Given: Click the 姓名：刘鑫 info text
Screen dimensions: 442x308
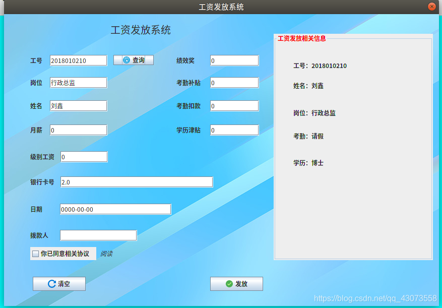Looking at the screenshot, I should tap(308, 86).
